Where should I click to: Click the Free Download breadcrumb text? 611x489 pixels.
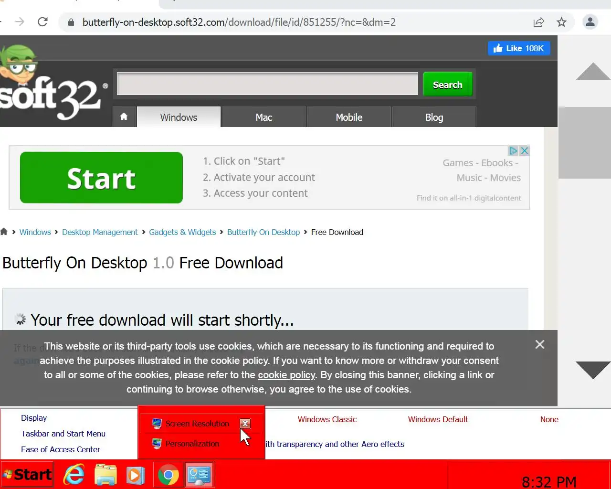337,232
